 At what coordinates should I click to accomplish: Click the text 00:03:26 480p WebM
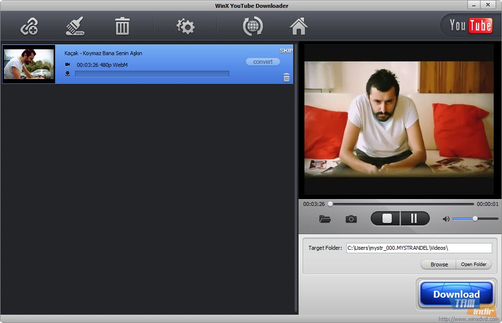tap(102, 65)
